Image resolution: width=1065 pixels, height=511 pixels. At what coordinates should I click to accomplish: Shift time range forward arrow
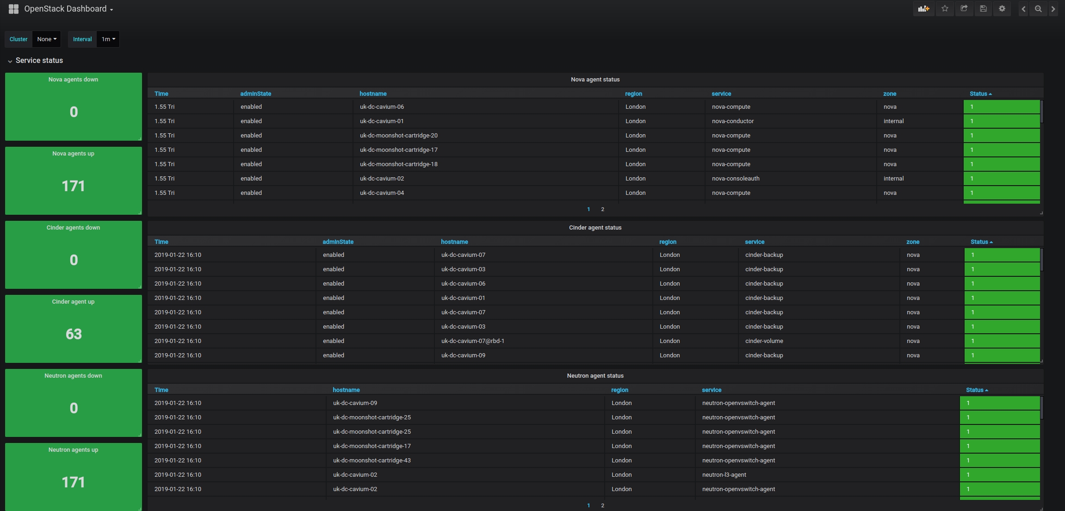coord(1053,9)
